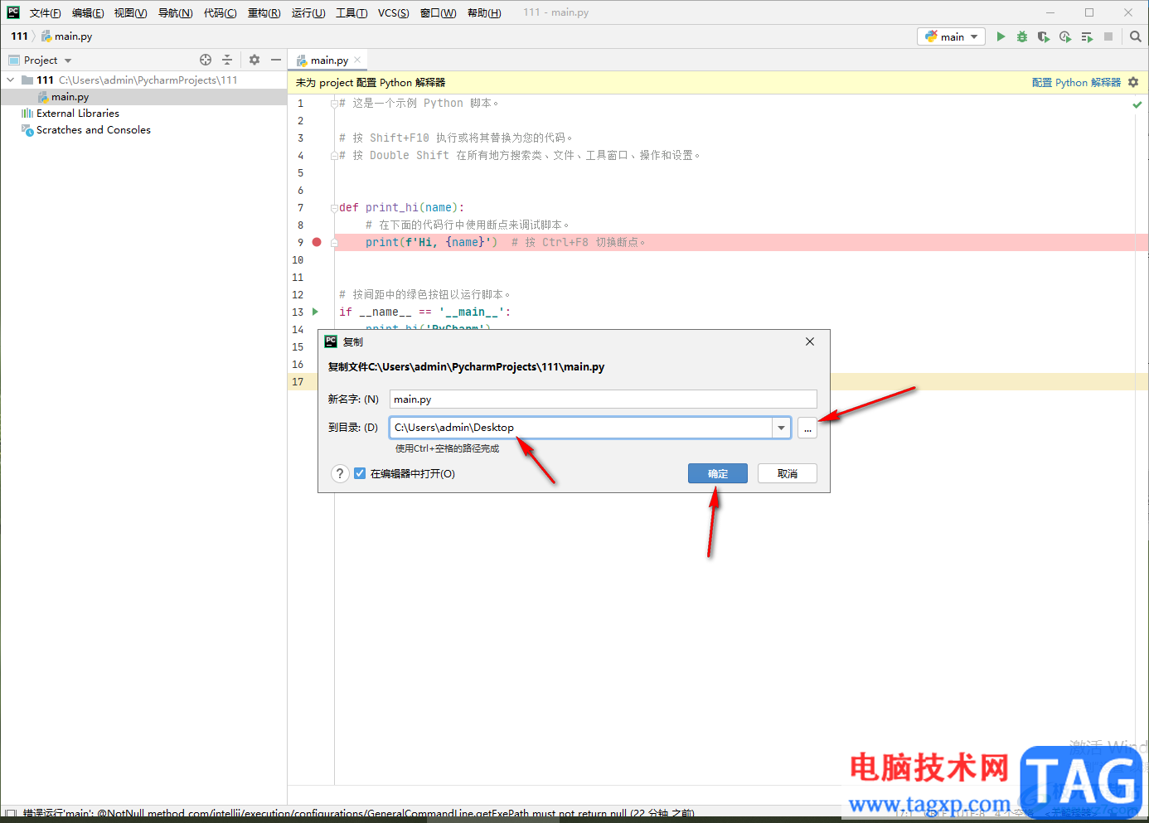Run the main configuration with green play icon
Screen dimensions: 1149x823
pyautogui.click(x=1001, y=36)
